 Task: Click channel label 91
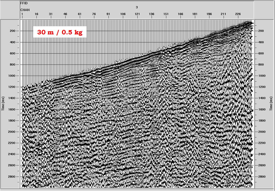point(108,14)
